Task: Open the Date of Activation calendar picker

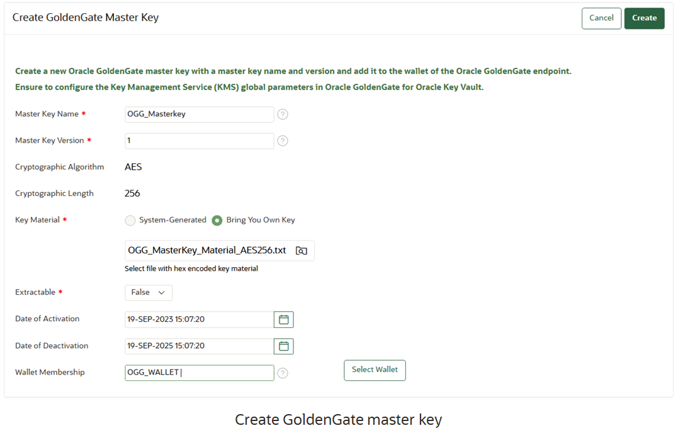Action: pyautogui.click(x=283, y=319)
